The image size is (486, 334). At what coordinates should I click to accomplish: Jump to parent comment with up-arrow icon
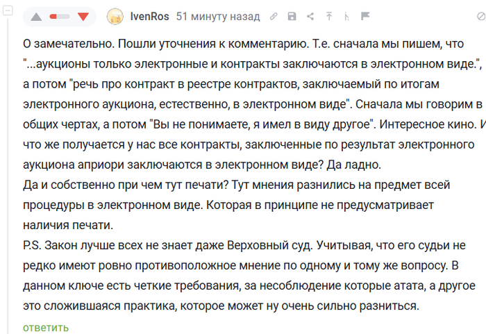click(x=328, y=16)
